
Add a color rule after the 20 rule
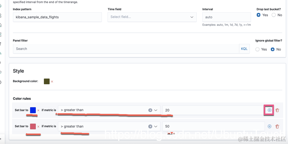coord(269,110)
